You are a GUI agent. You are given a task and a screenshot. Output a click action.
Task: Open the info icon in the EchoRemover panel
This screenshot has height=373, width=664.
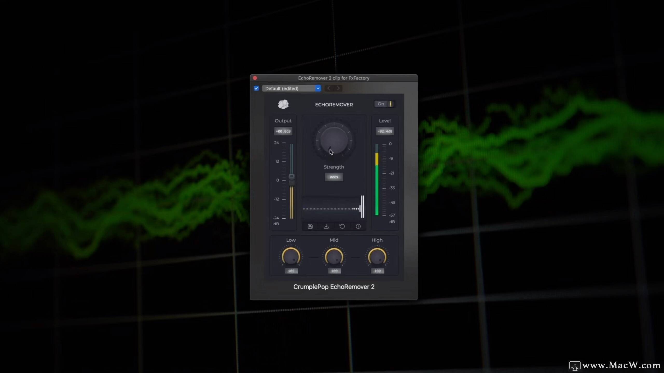click(358, 226)
